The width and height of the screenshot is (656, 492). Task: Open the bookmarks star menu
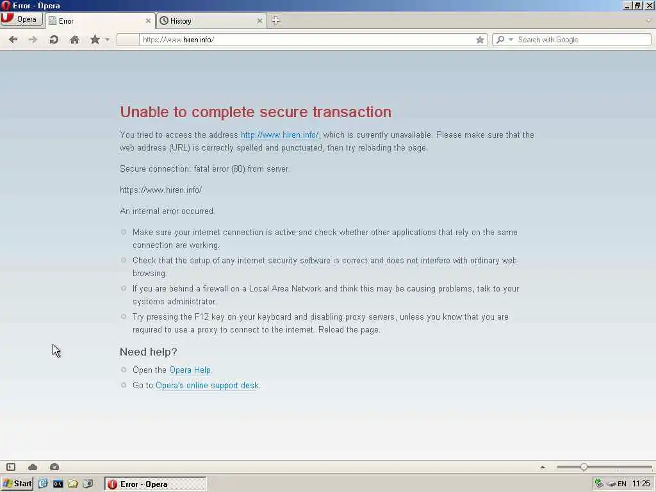(95, 40)
